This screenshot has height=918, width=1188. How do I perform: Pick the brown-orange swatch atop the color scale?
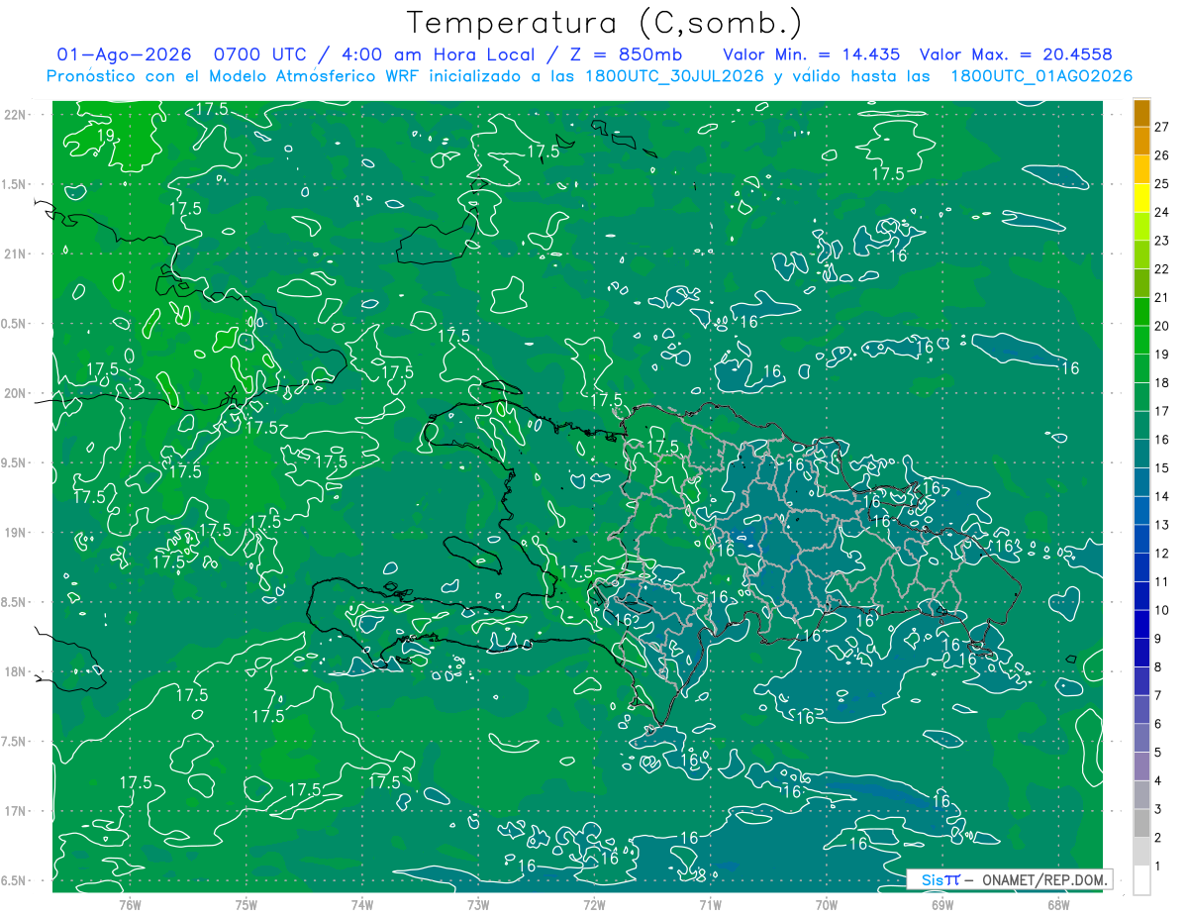(x=1141, y=113)
